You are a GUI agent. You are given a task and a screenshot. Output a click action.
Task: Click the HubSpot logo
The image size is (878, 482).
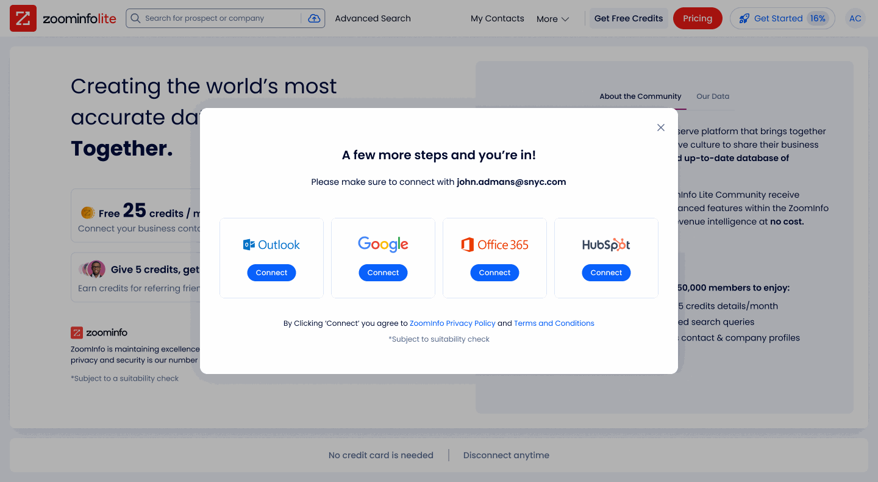coord(606,245)
